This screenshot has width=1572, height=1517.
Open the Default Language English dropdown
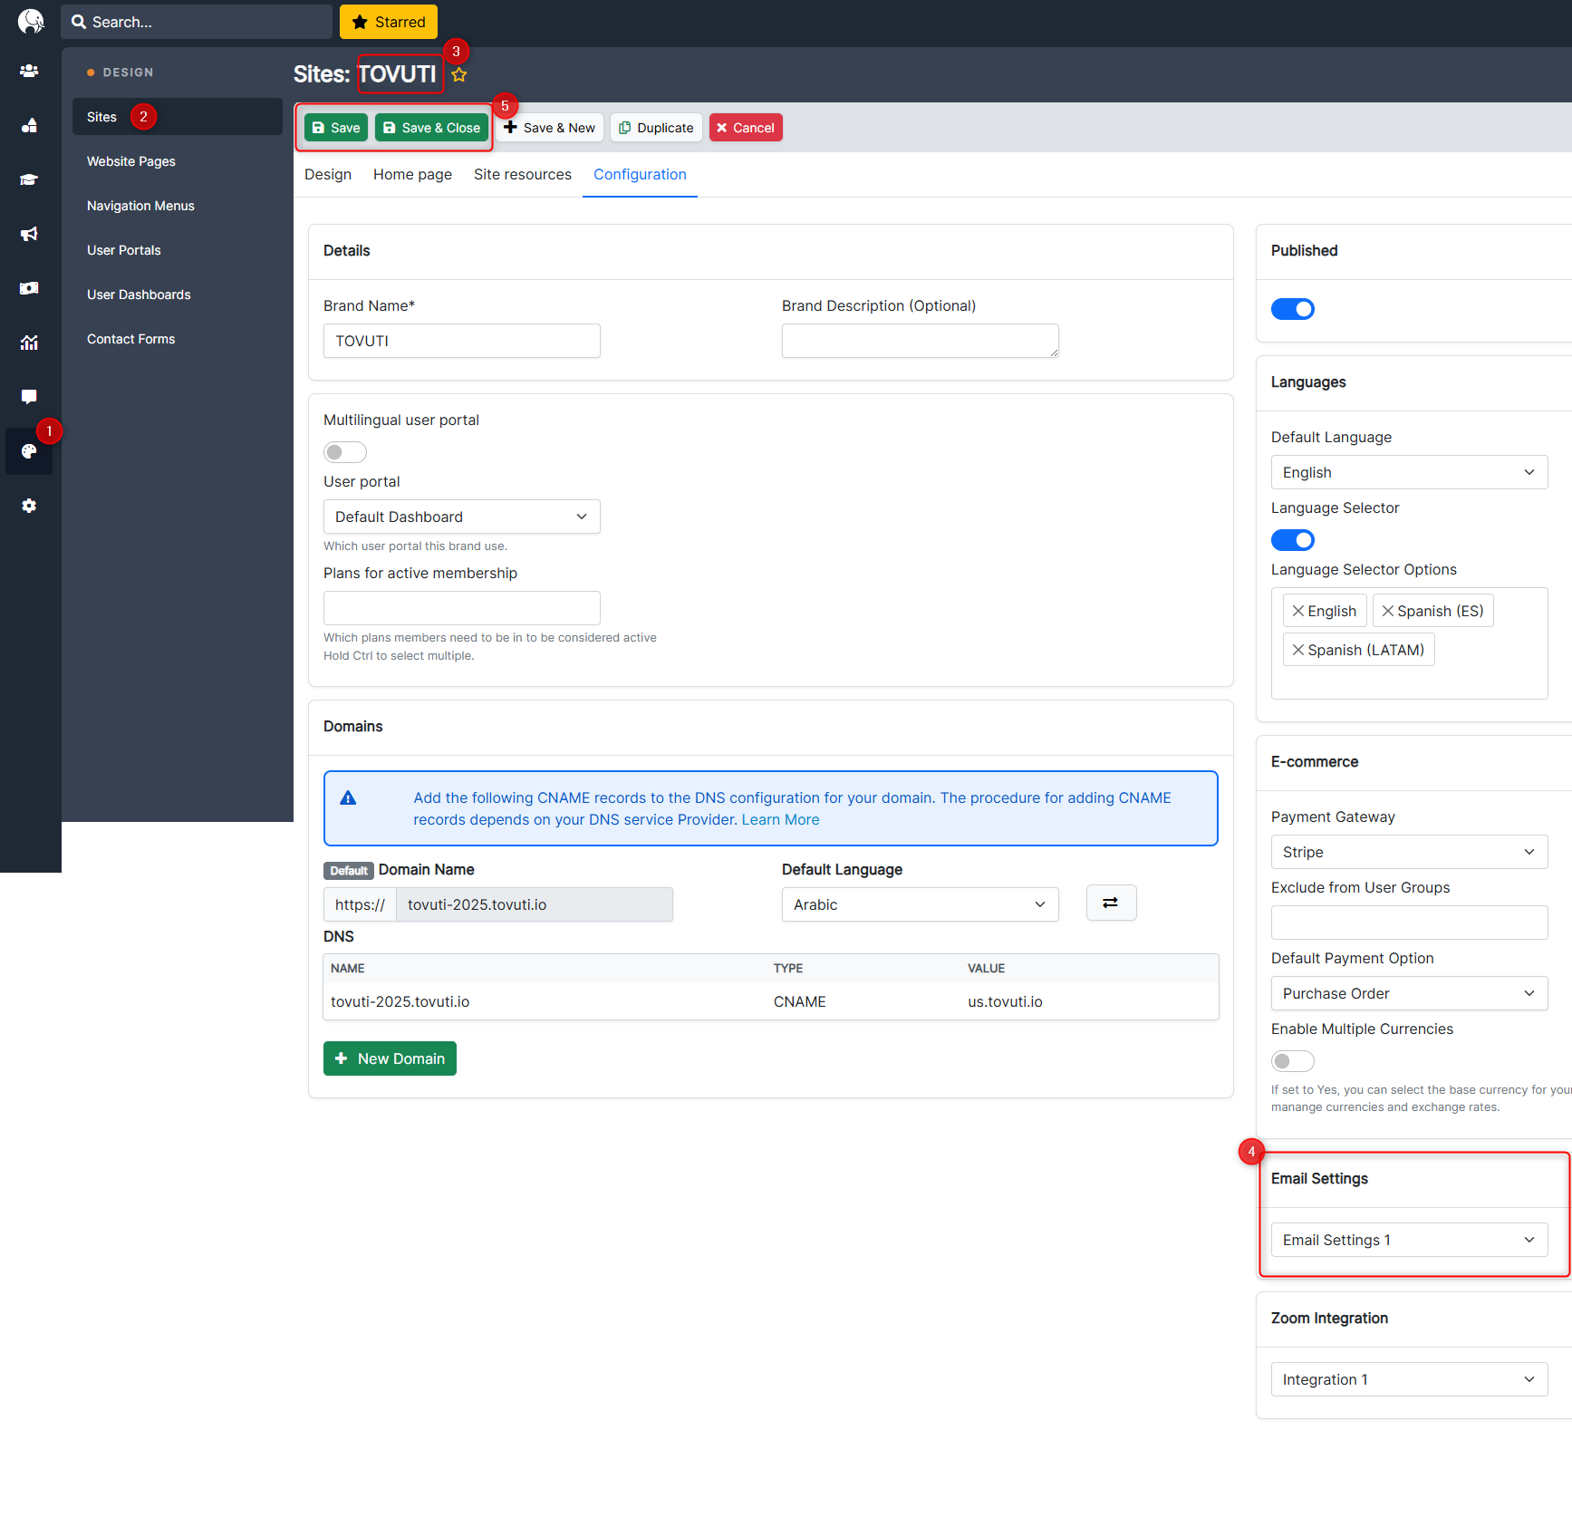1409,472
